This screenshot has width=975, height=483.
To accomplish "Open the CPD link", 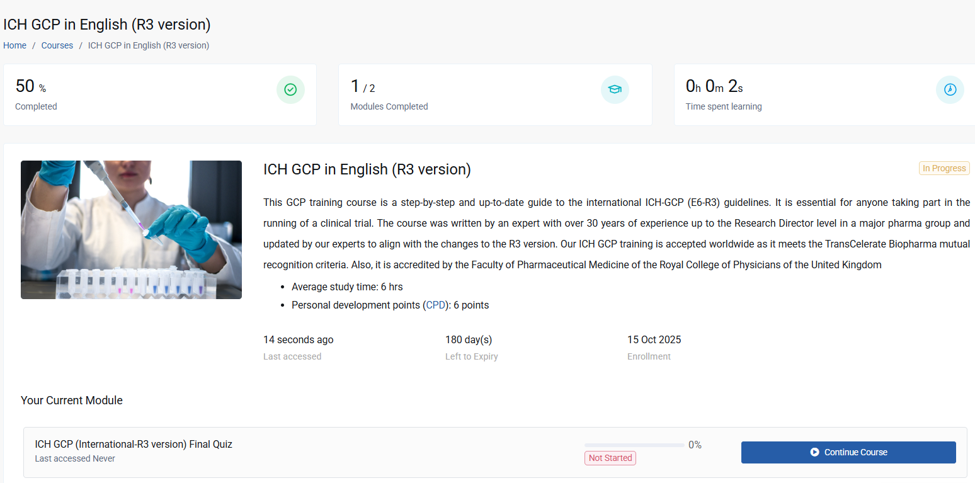I will pos(436,305).
